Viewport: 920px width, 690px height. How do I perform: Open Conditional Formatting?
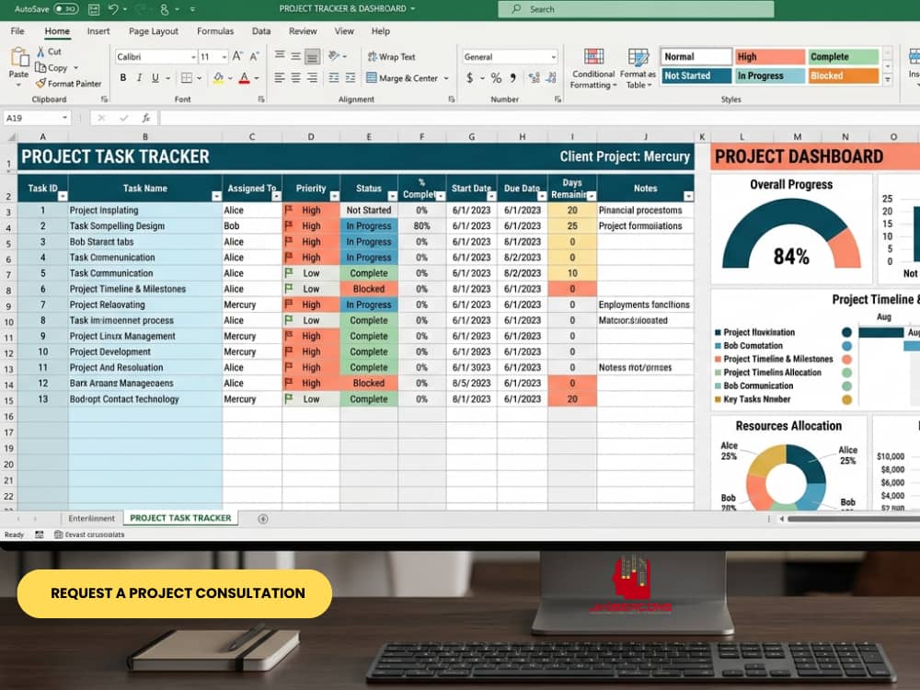593,69
